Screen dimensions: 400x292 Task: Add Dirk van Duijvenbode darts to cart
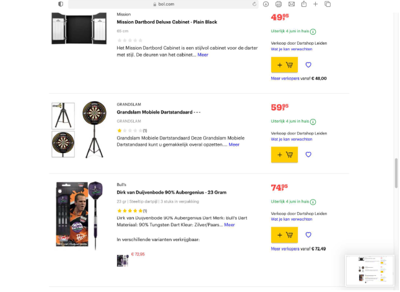[284, 235]
